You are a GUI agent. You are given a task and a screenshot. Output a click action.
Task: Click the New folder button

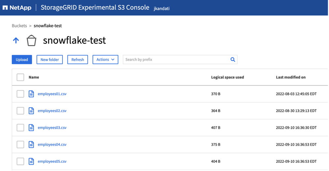tap(49, 60)
